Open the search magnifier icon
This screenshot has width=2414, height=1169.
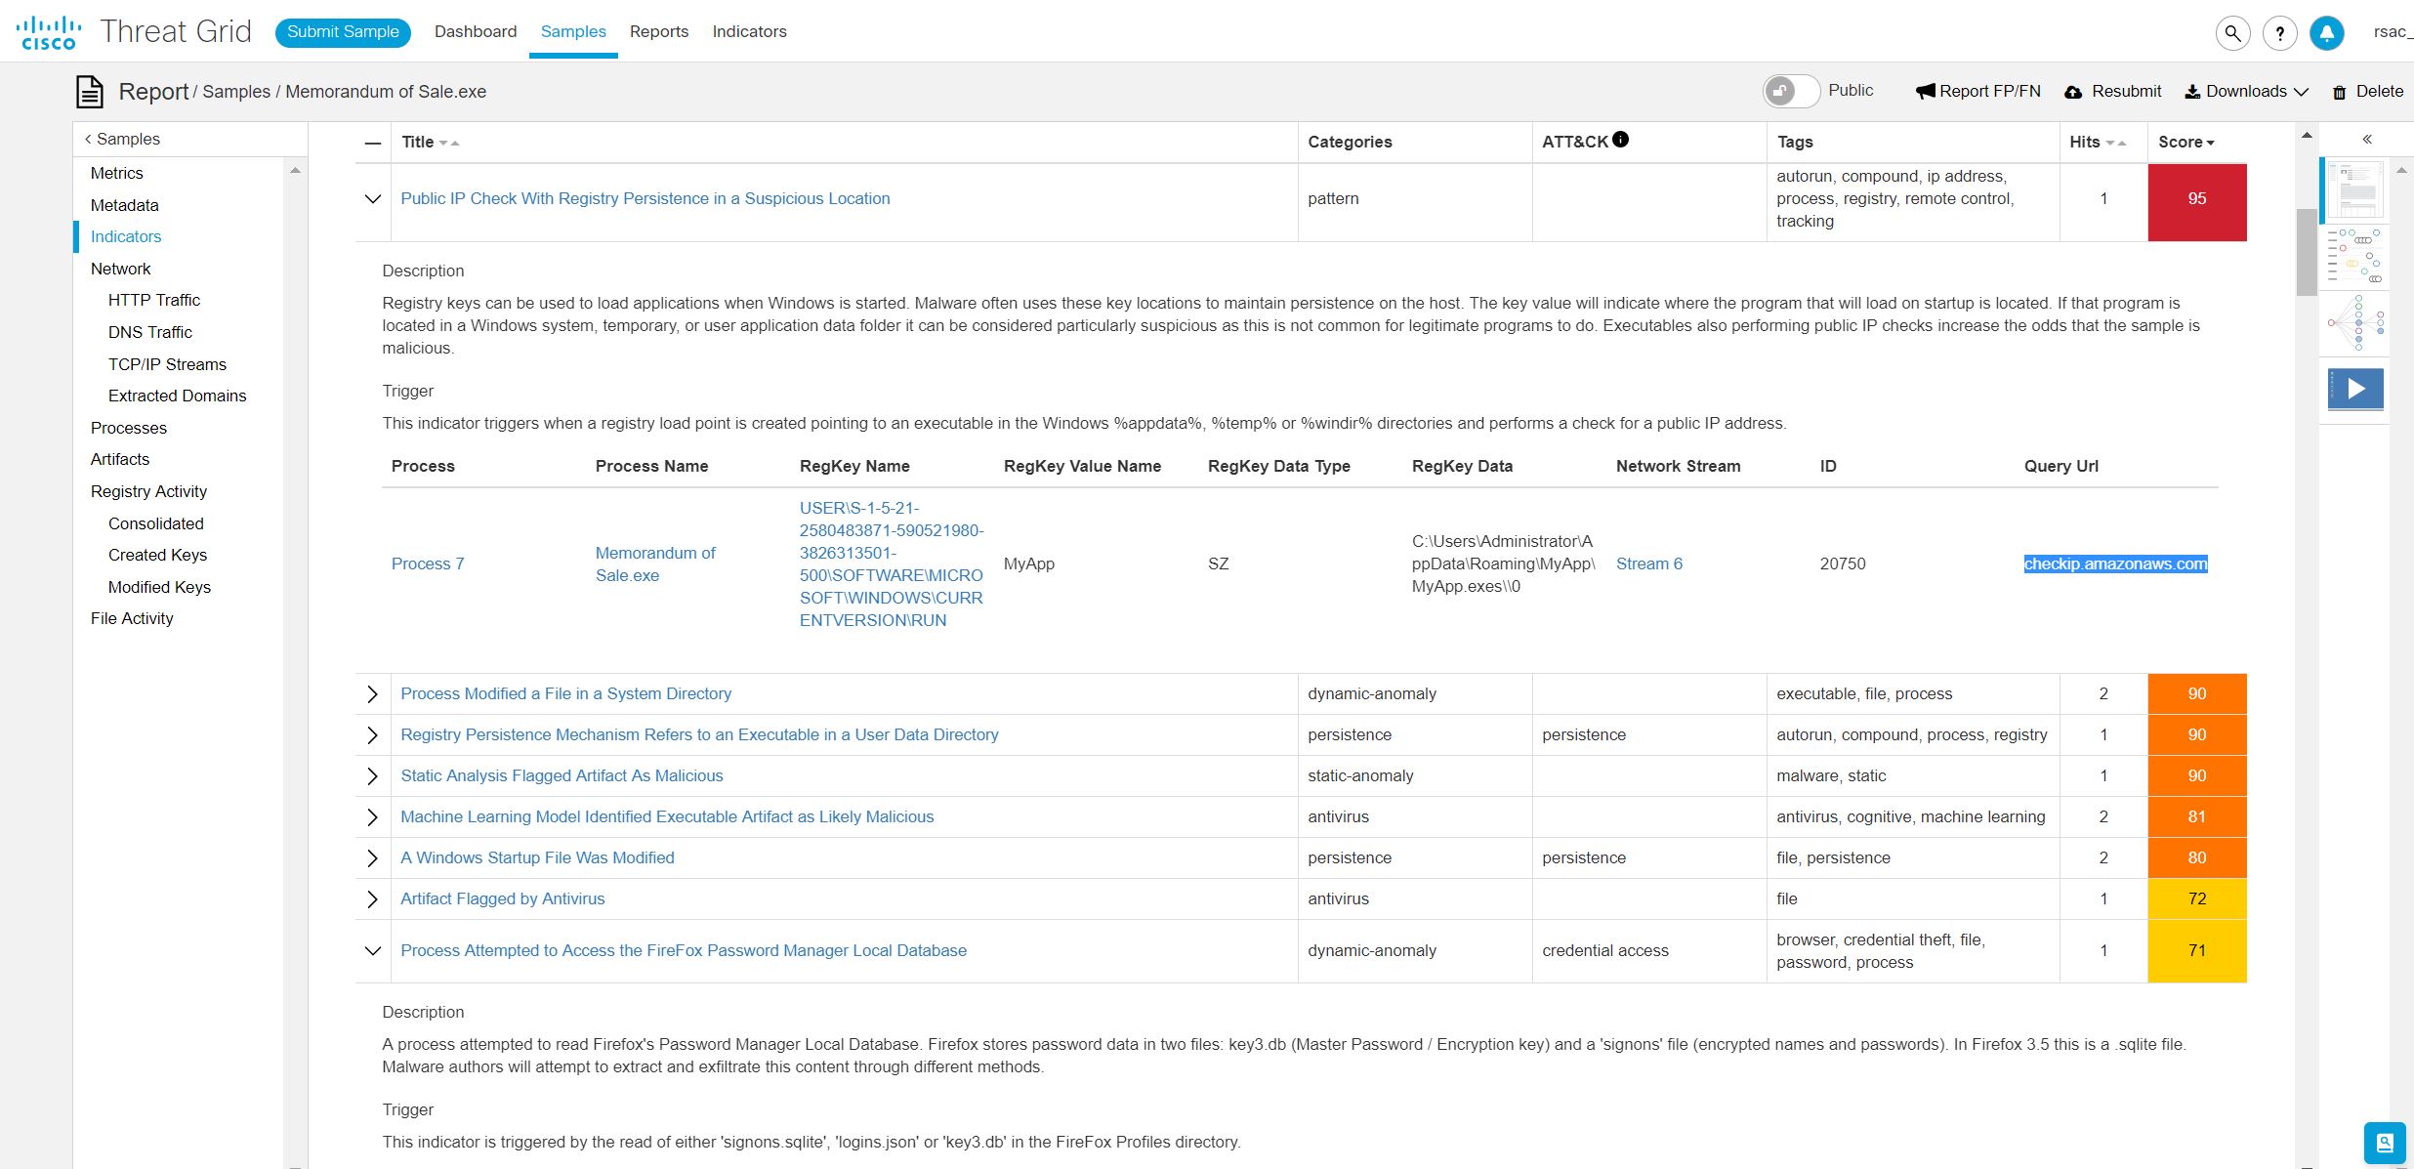2232,32
